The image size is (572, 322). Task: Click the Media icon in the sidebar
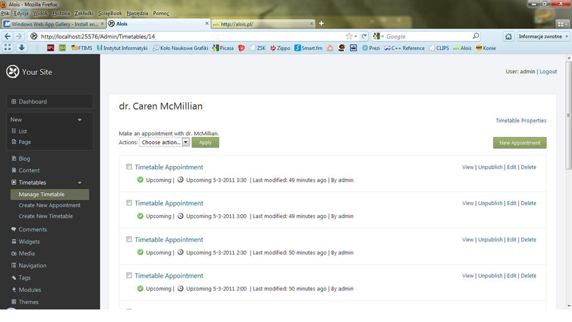point(14,253)
